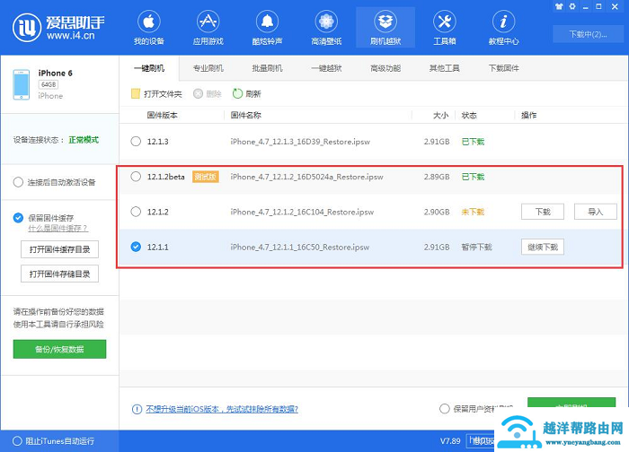Click 导入 button for firmware 12.1.2
Viewport: 629px width, 452px height.
pos(595,212)
